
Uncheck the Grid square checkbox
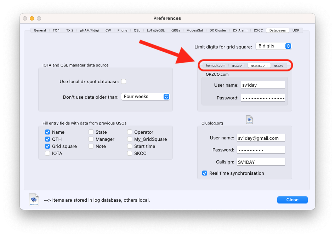pyautogui.click(x=47, y=146)
